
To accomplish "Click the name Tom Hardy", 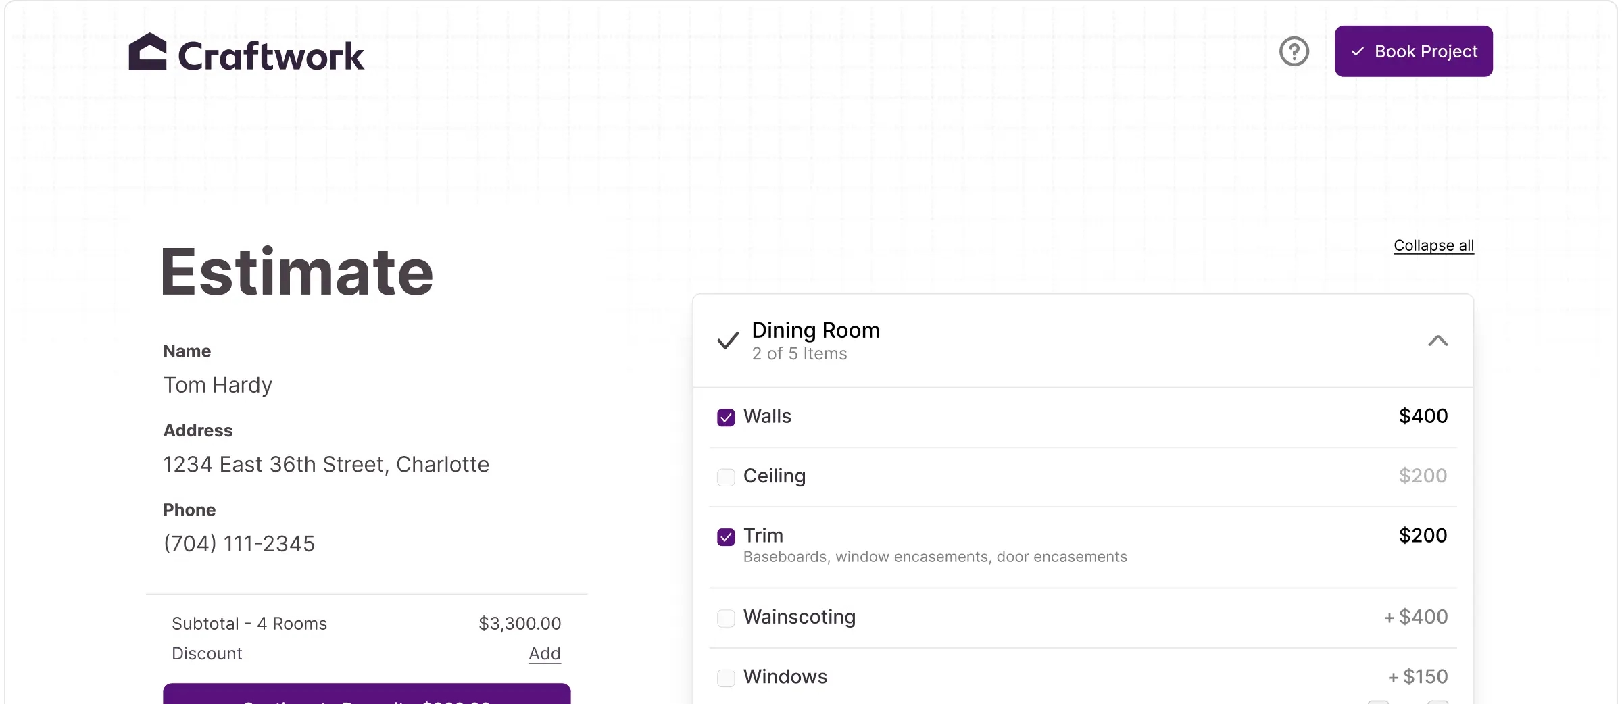I will pyautogui.click(x=218, y=385).
